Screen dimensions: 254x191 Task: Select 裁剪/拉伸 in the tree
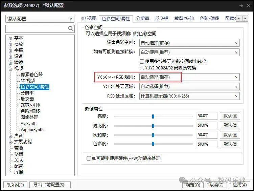point(30,105)
